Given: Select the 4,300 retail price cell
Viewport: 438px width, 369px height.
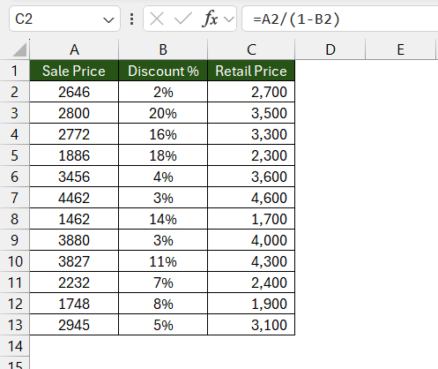Looking at the screenshot, I should point(251,261).
